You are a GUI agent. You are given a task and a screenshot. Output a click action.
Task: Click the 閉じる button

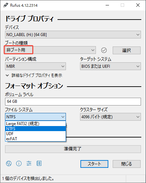126,164
